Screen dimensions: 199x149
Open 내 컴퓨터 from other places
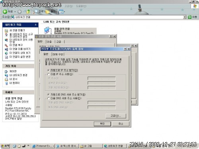pos(14,83)
